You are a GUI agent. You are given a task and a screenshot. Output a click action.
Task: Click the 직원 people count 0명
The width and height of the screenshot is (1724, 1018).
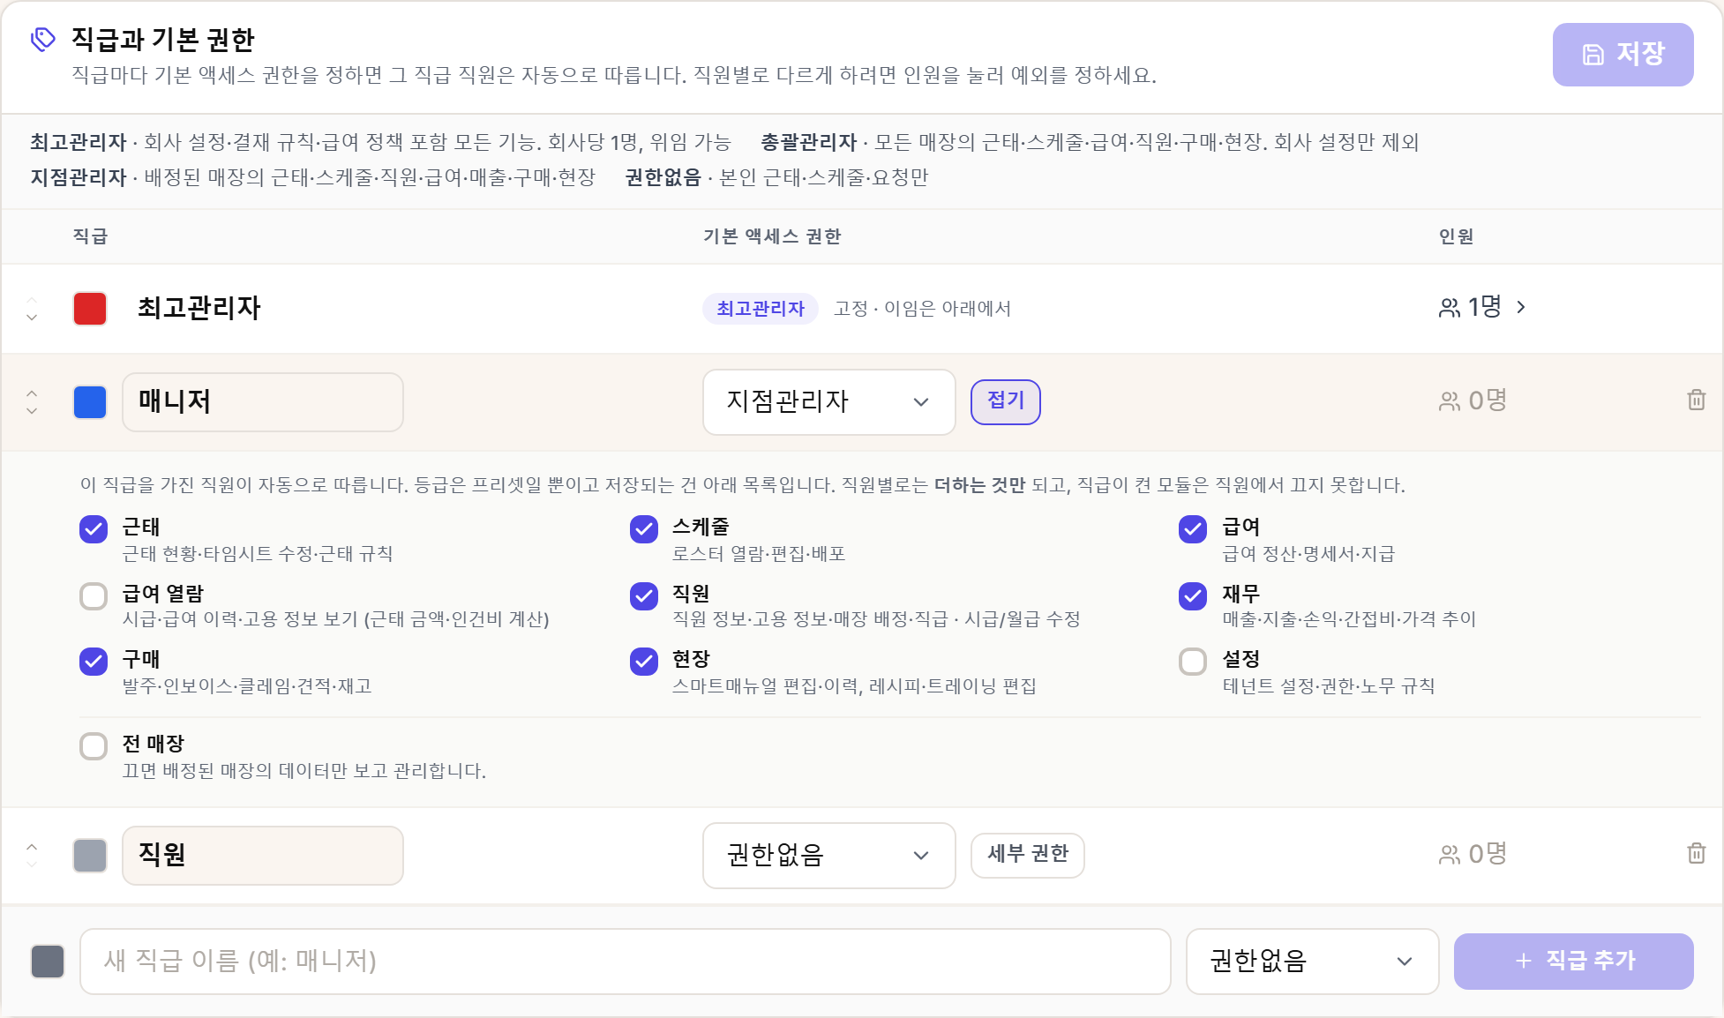pos(1473,854)
